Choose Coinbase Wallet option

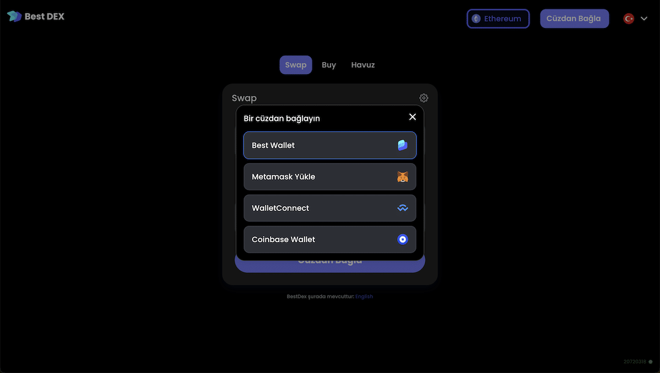click(330, 240)
